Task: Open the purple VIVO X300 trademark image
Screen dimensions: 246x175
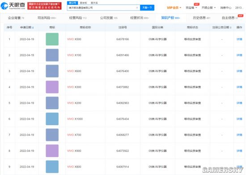Action: (52, 87)
